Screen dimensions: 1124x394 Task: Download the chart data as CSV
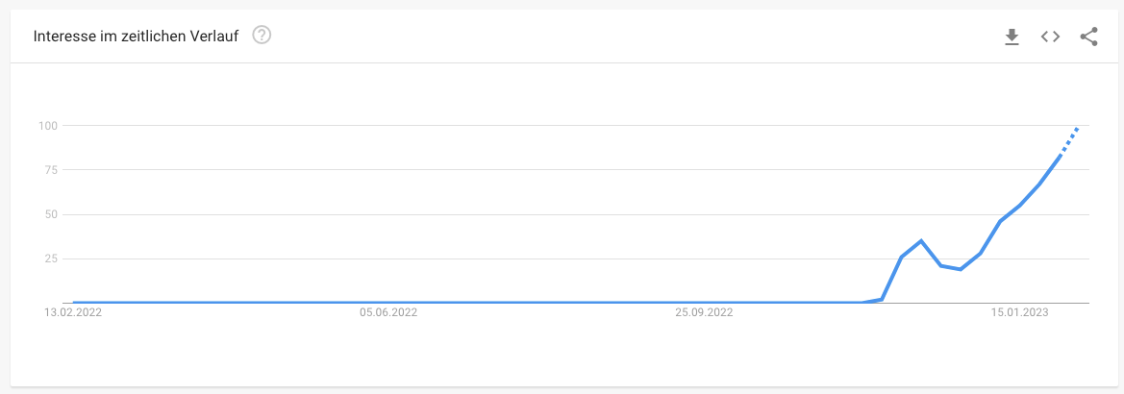pos(1012,37)
